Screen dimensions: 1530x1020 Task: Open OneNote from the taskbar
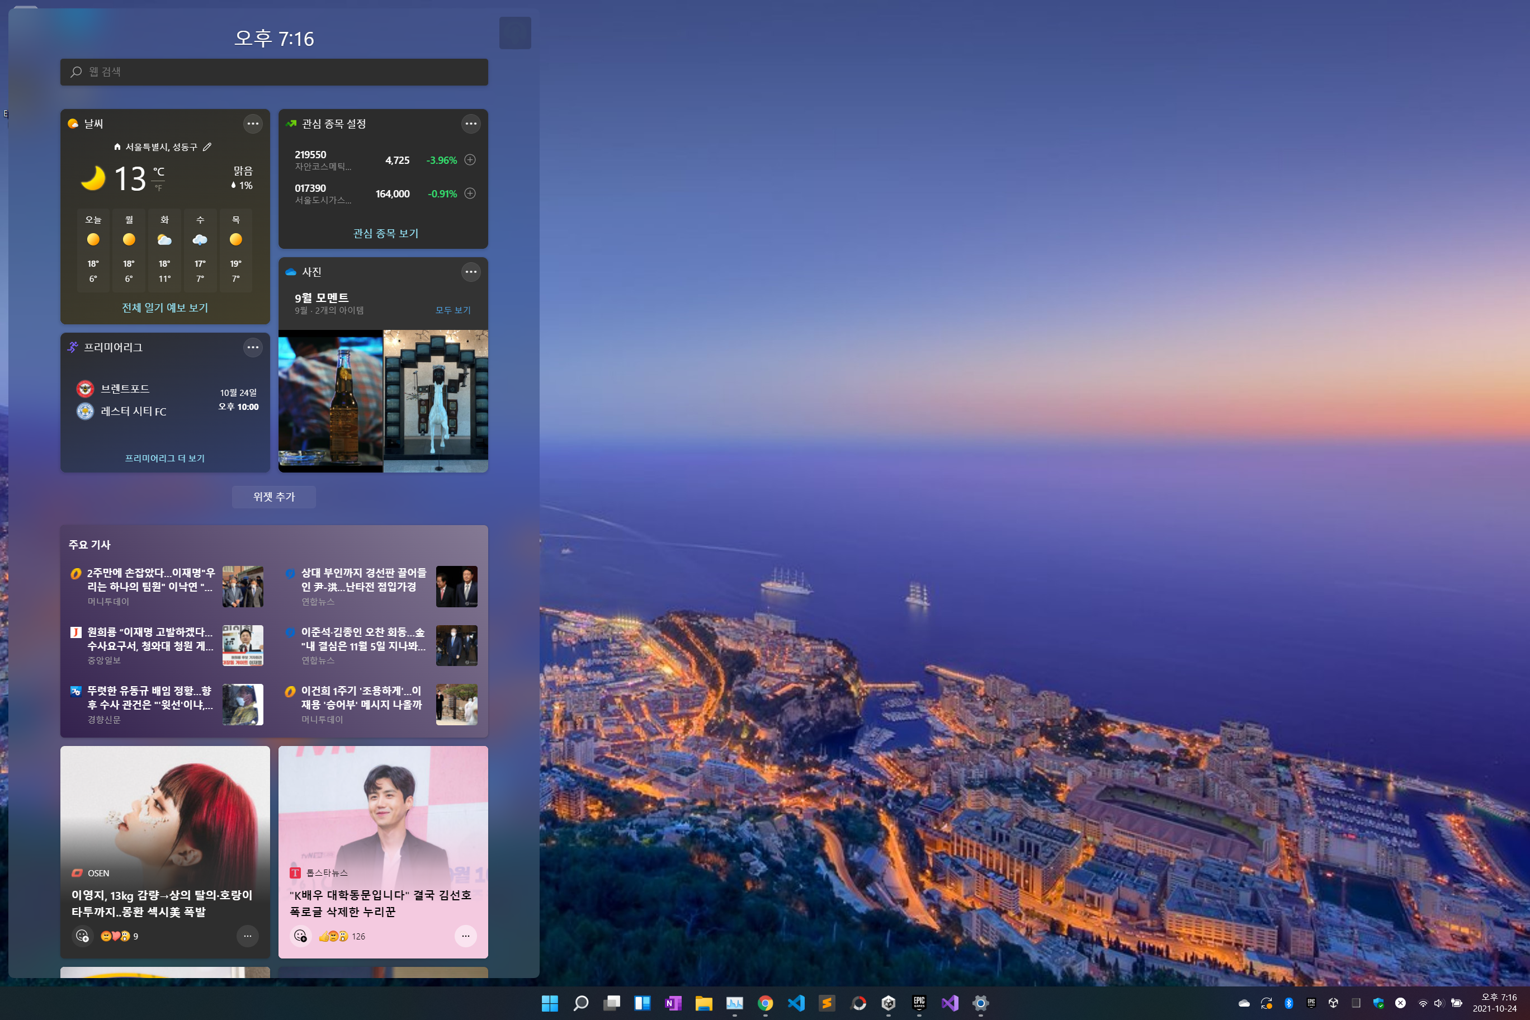[x=673, y=1003]
